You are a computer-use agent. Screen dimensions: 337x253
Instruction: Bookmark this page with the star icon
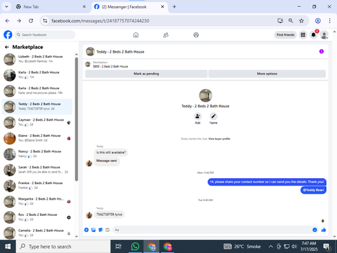tap(301, 21)
